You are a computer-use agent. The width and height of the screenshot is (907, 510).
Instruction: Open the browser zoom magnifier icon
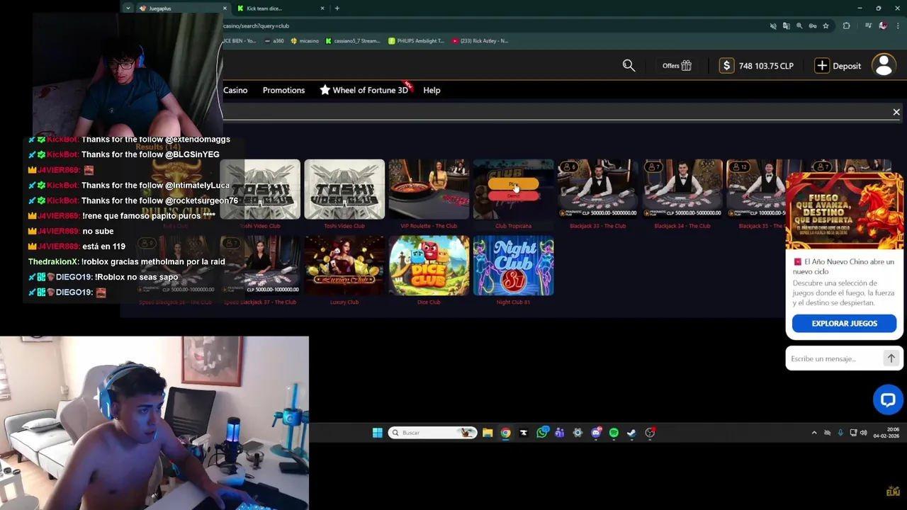[x=799, y=25]
